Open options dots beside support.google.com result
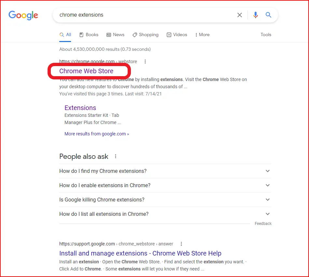This screenshot has height=277, width=309. point(181,244)
